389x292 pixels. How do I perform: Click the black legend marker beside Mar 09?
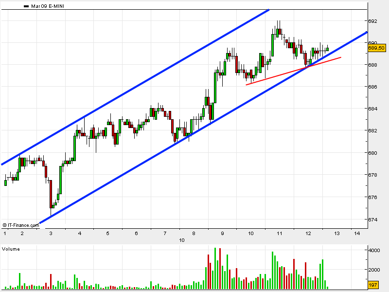26,6
